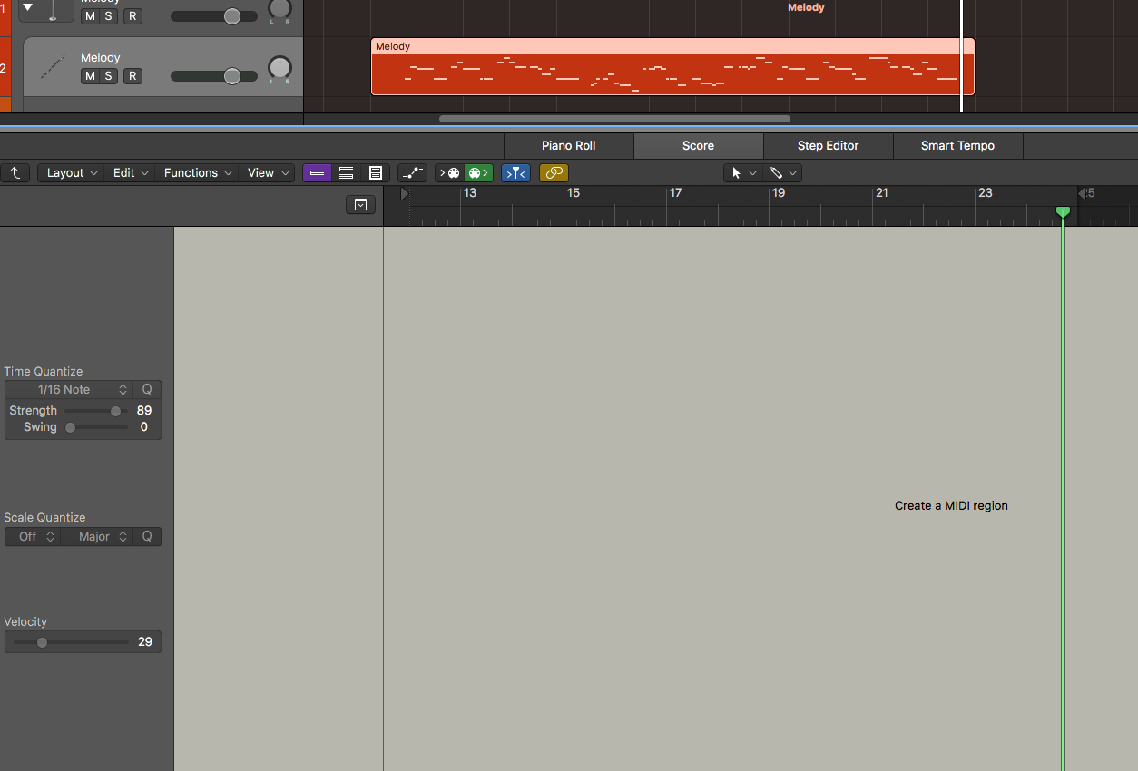Open the Major scale pop-up
The height and width of the screenshot is (771, 1138).
tap(97, 536)
